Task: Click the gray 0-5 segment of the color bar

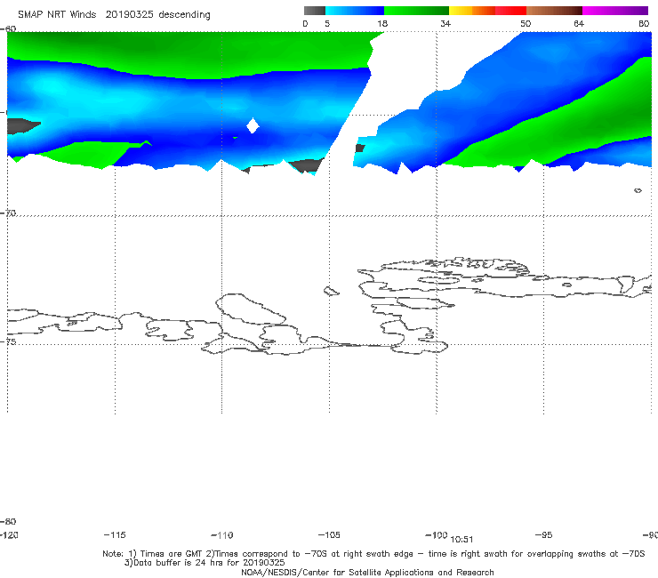Action: [314, 11]
